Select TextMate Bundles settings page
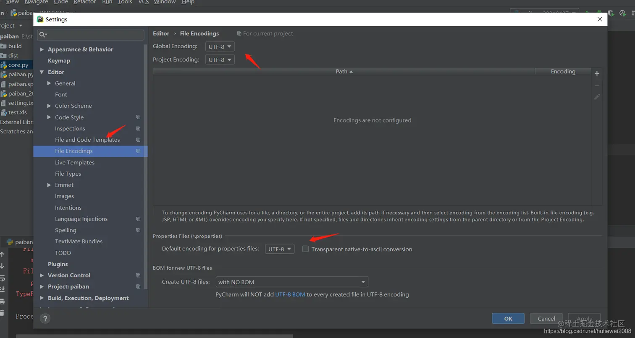The image size is (635, 338). coord(79,242)
